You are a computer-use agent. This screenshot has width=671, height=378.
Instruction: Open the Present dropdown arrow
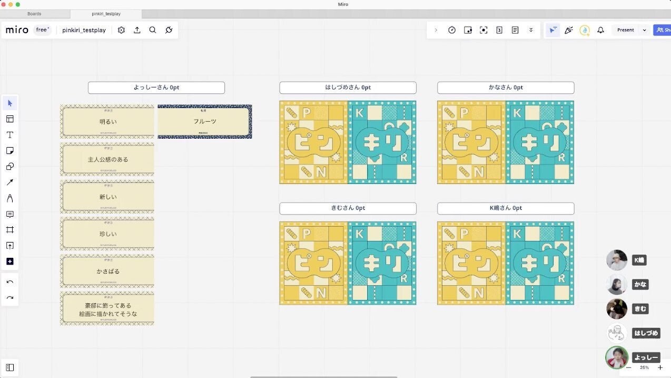point(644,30)
